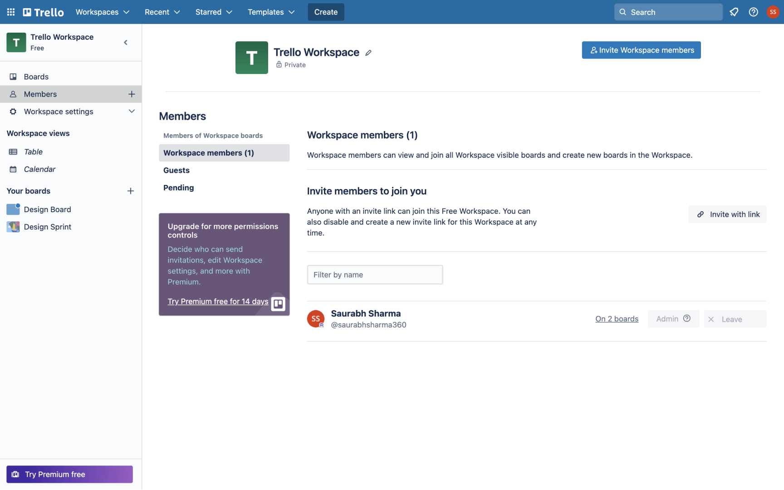The height and width of the screenshot is (490, 784).
Task: Collapse the sidebar with the arrow icon
Action: pos(126,43)
